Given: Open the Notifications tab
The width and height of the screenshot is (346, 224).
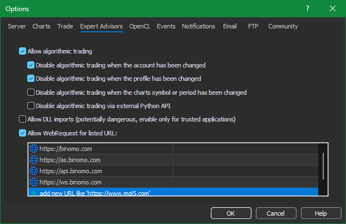Looking at the screenshot, I should click(198, 26).
